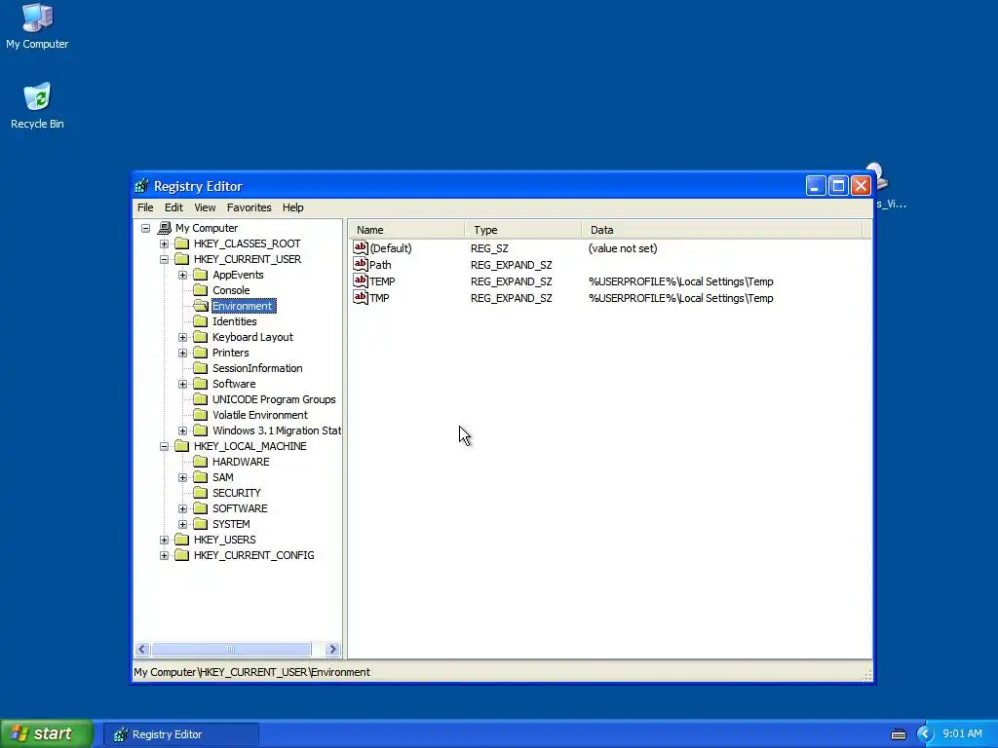Screen dimensions: 998x748
Task: Expand the Printers key
Action: [x=182, y=353]
